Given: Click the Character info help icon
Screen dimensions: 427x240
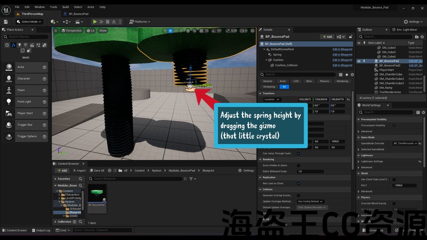Looking at the screenshot, I should [x=44, y=79].
